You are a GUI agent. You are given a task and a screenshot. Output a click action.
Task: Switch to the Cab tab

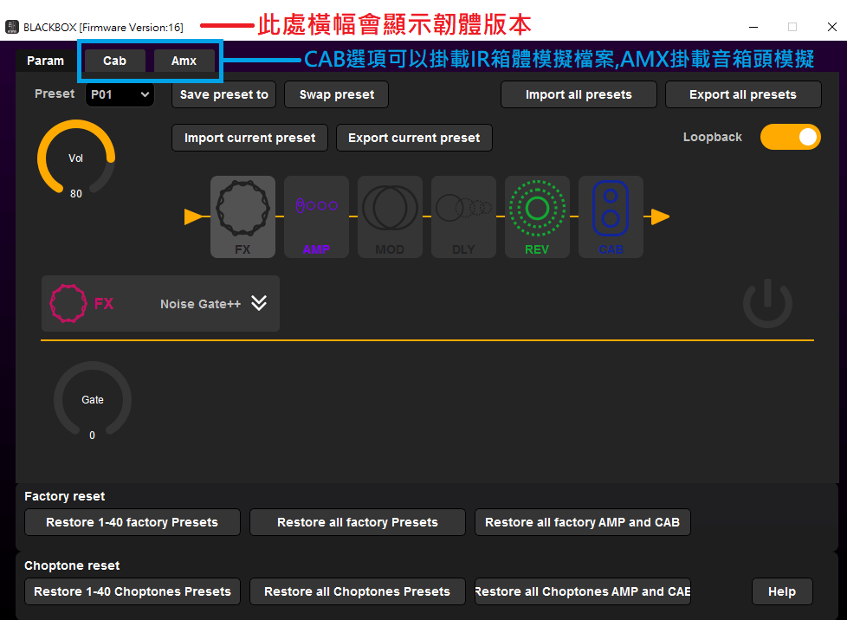(114, 61)
